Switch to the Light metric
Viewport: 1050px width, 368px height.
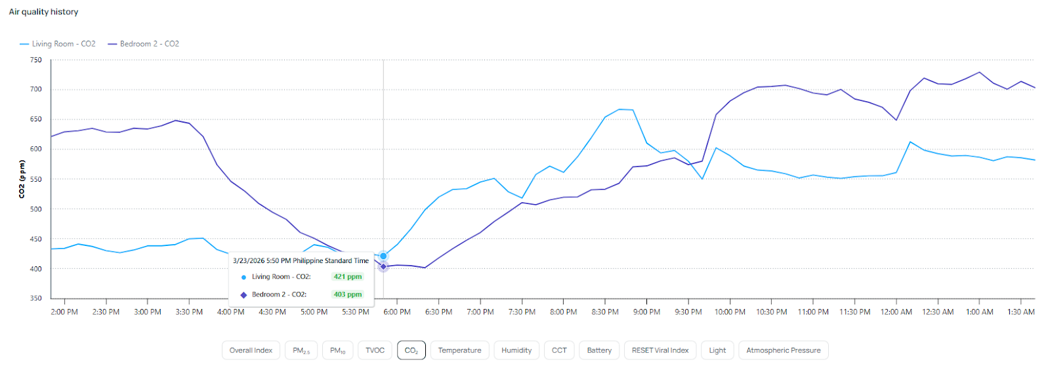(x=717, y=350)
